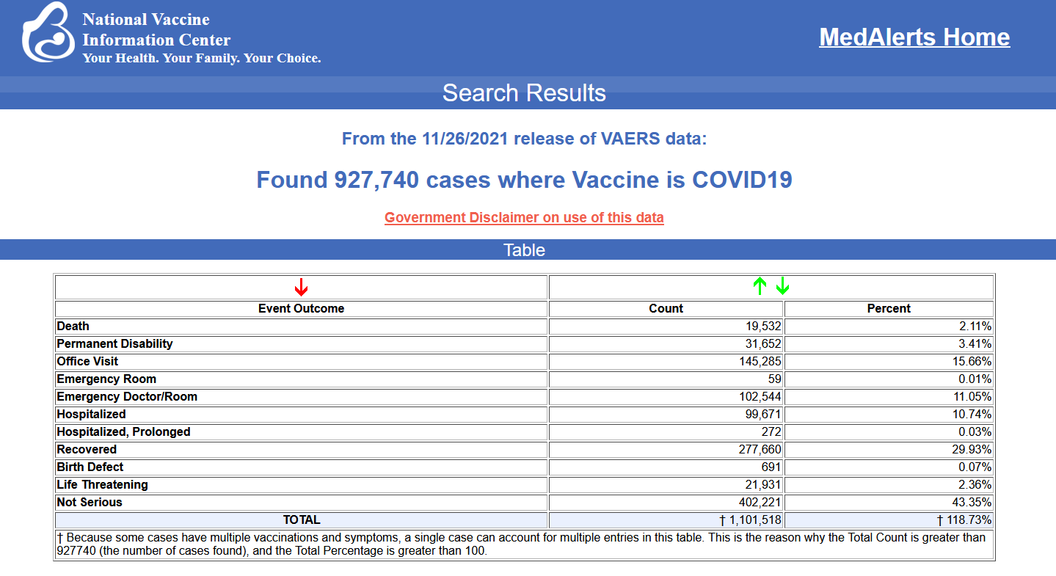Click the red down arrow above Event Outcome
The height and width of the screenshot is (576, 1056).
(301, 287)
